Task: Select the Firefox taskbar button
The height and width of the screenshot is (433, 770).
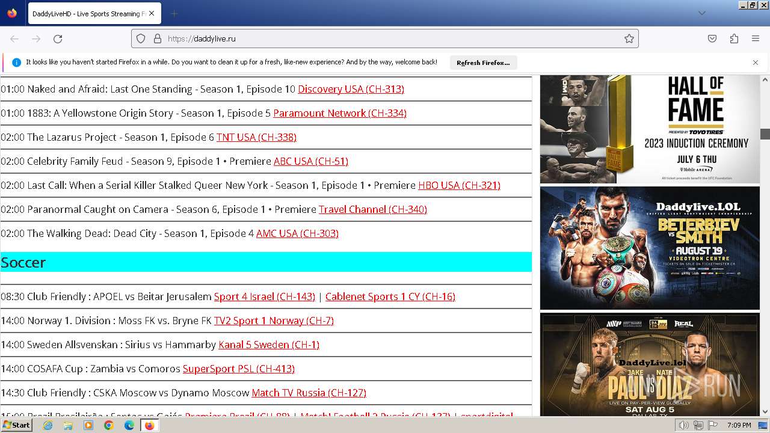Action: coord(149,425)
